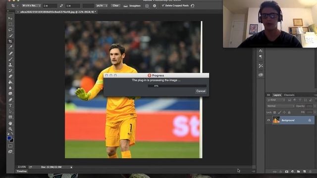Toggle Quick Mask mode

point(10,146)
